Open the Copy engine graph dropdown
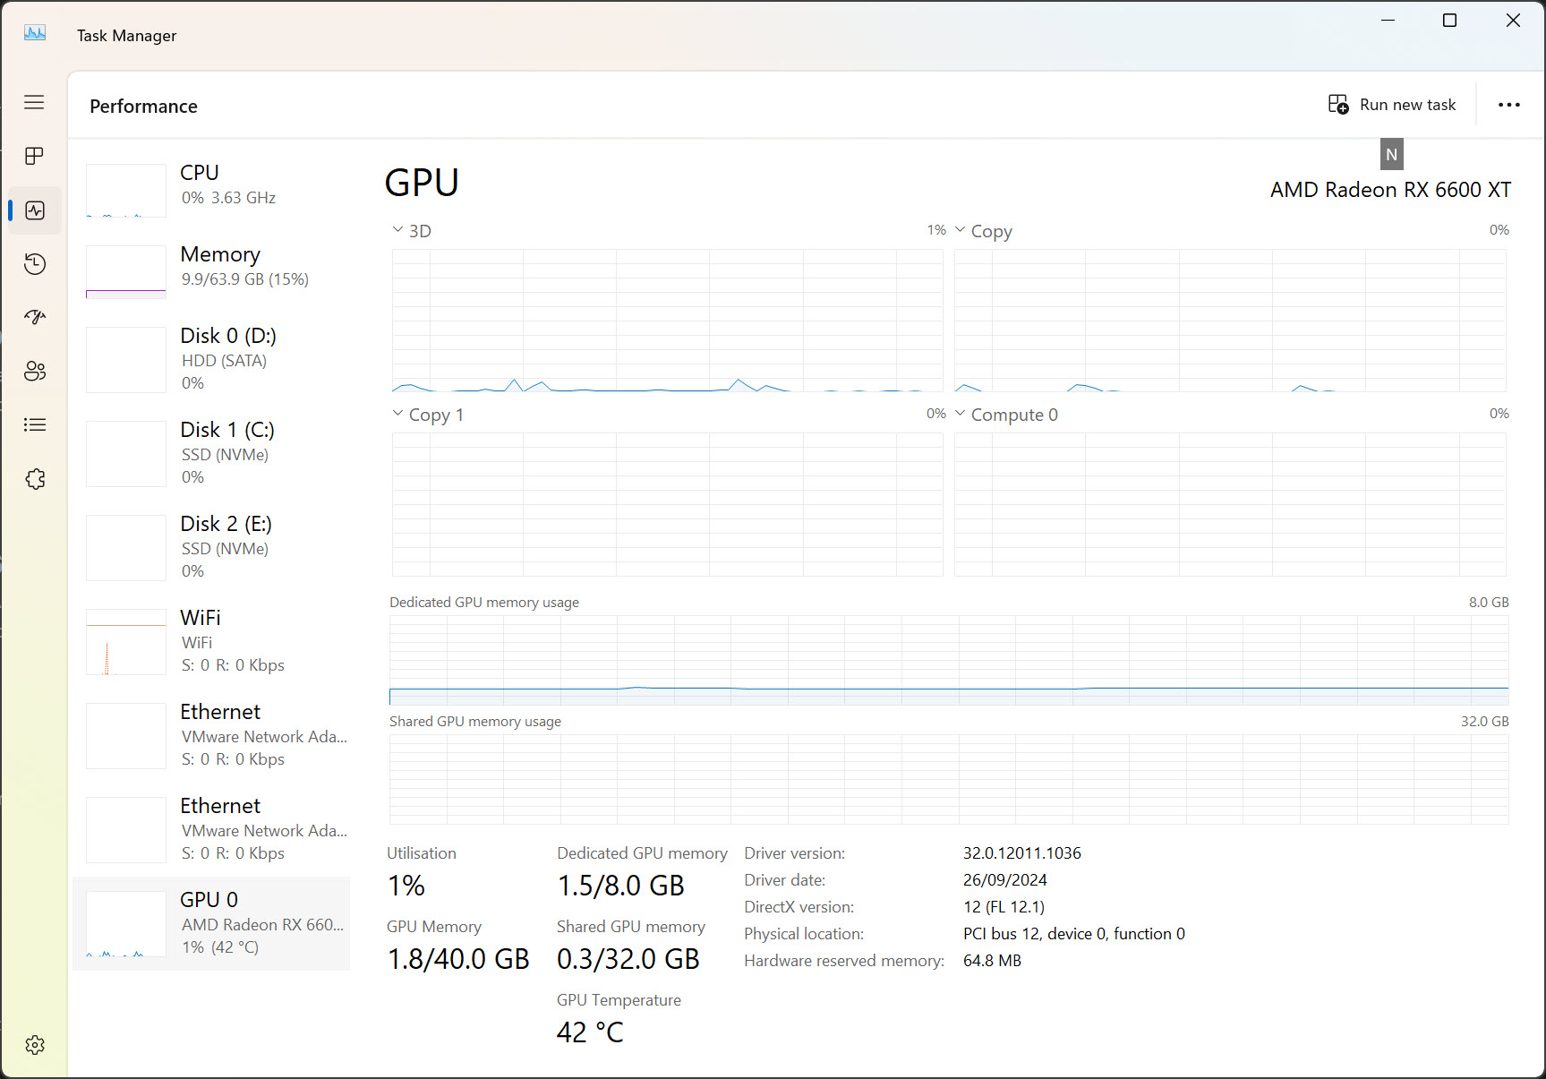1546x1079 pixels. tap(983, 231)
